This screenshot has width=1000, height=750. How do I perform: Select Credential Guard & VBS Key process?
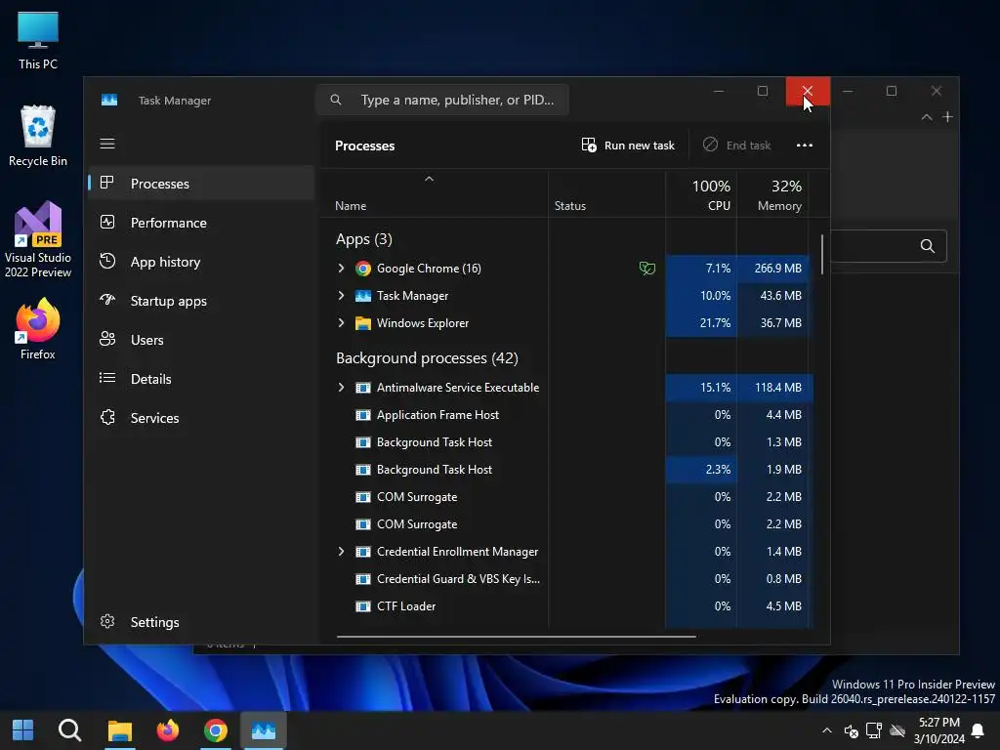coord(567,579)
